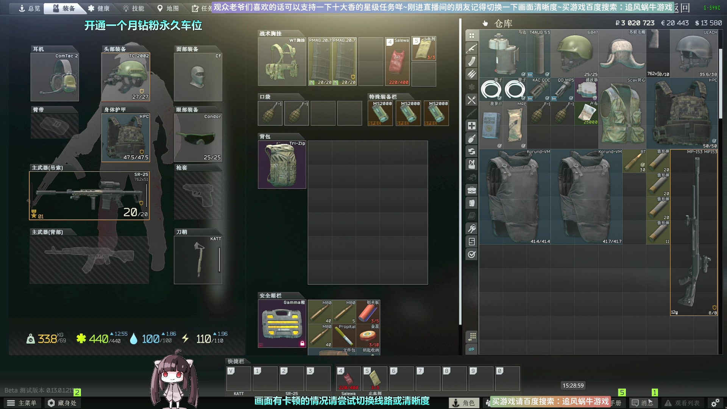This screenshot has width=727, height=409.
Task: Show all items grid filter
Action: (x=471, y=36)
